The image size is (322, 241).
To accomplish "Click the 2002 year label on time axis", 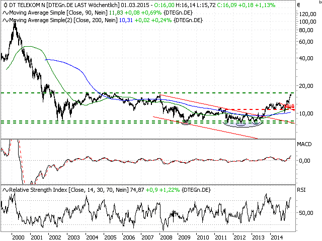I will [x=55, y=237].
